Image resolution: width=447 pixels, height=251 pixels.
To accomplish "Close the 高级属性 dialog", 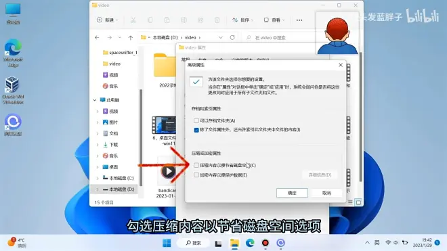I will coord(341,65).
